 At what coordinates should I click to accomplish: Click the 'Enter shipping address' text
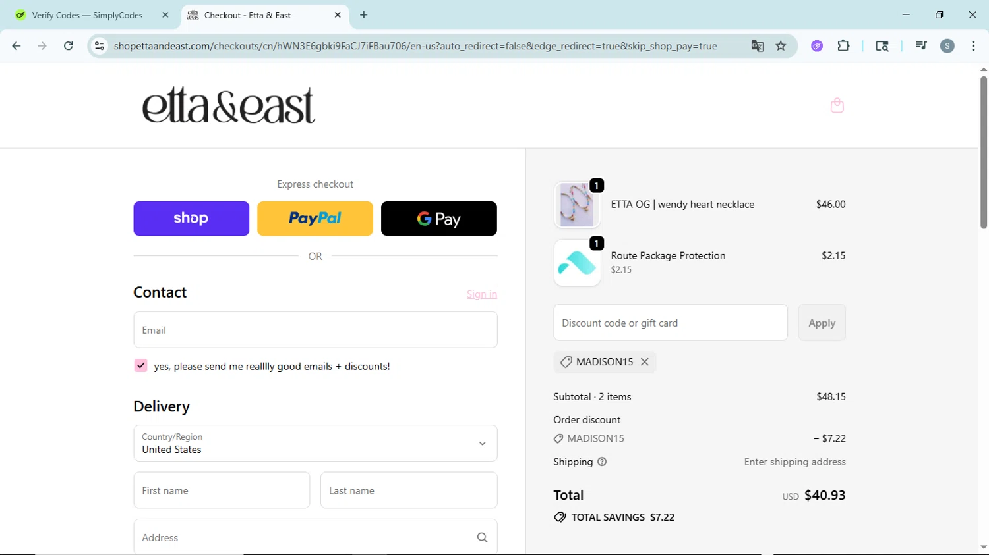pos(794,462)
